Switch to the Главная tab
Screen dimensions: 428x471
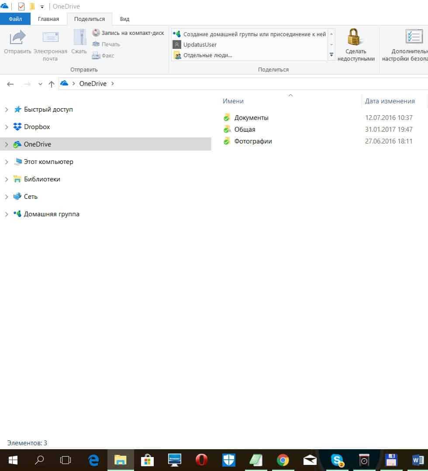(48, 19)
